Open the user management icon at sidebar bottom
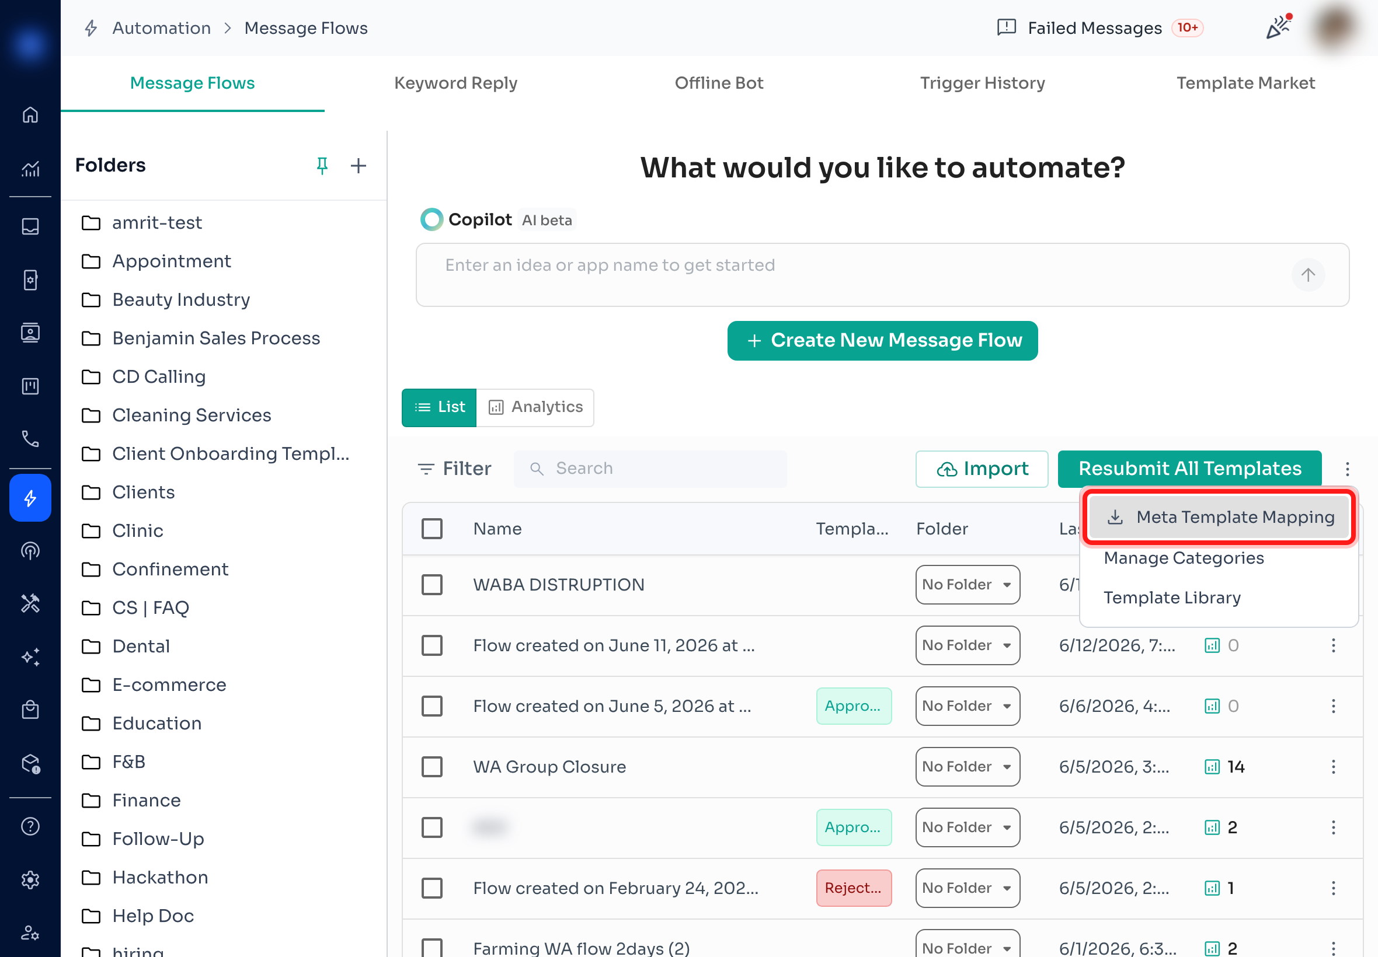The image size is (1378, 957). pyautogui.click(x=30, y=933)
